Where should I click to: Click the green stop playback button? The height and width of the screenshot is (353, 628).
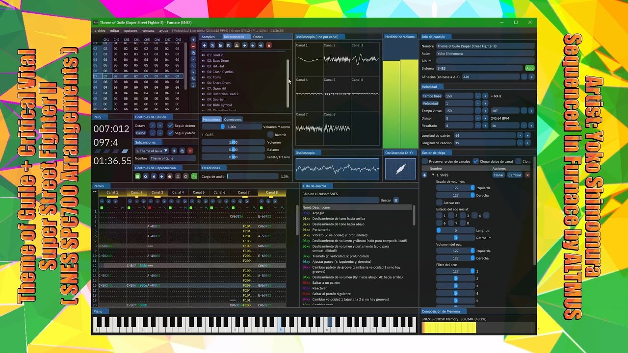click(138, 176)
